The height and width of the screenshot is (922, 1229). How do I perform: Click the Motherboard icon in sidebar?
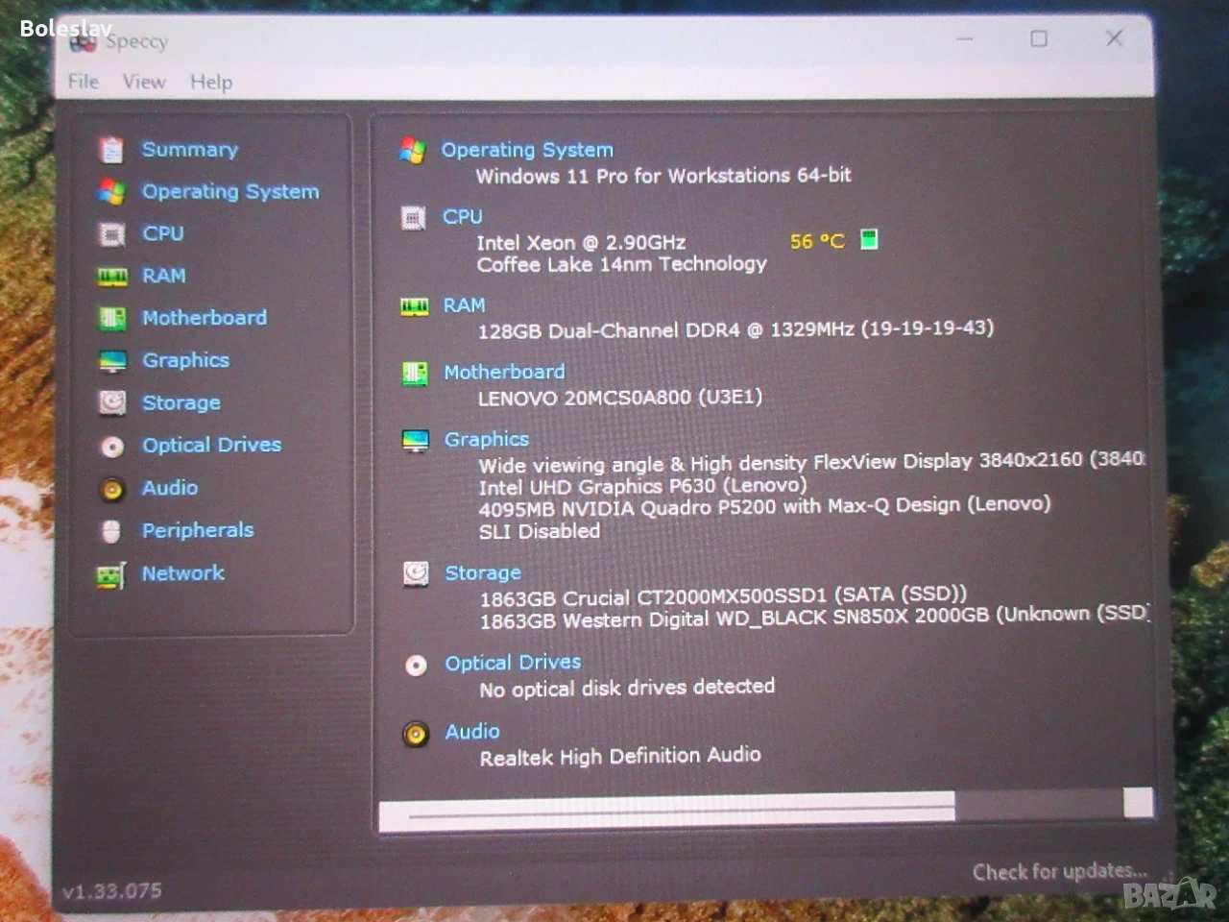tap(112, 318)
